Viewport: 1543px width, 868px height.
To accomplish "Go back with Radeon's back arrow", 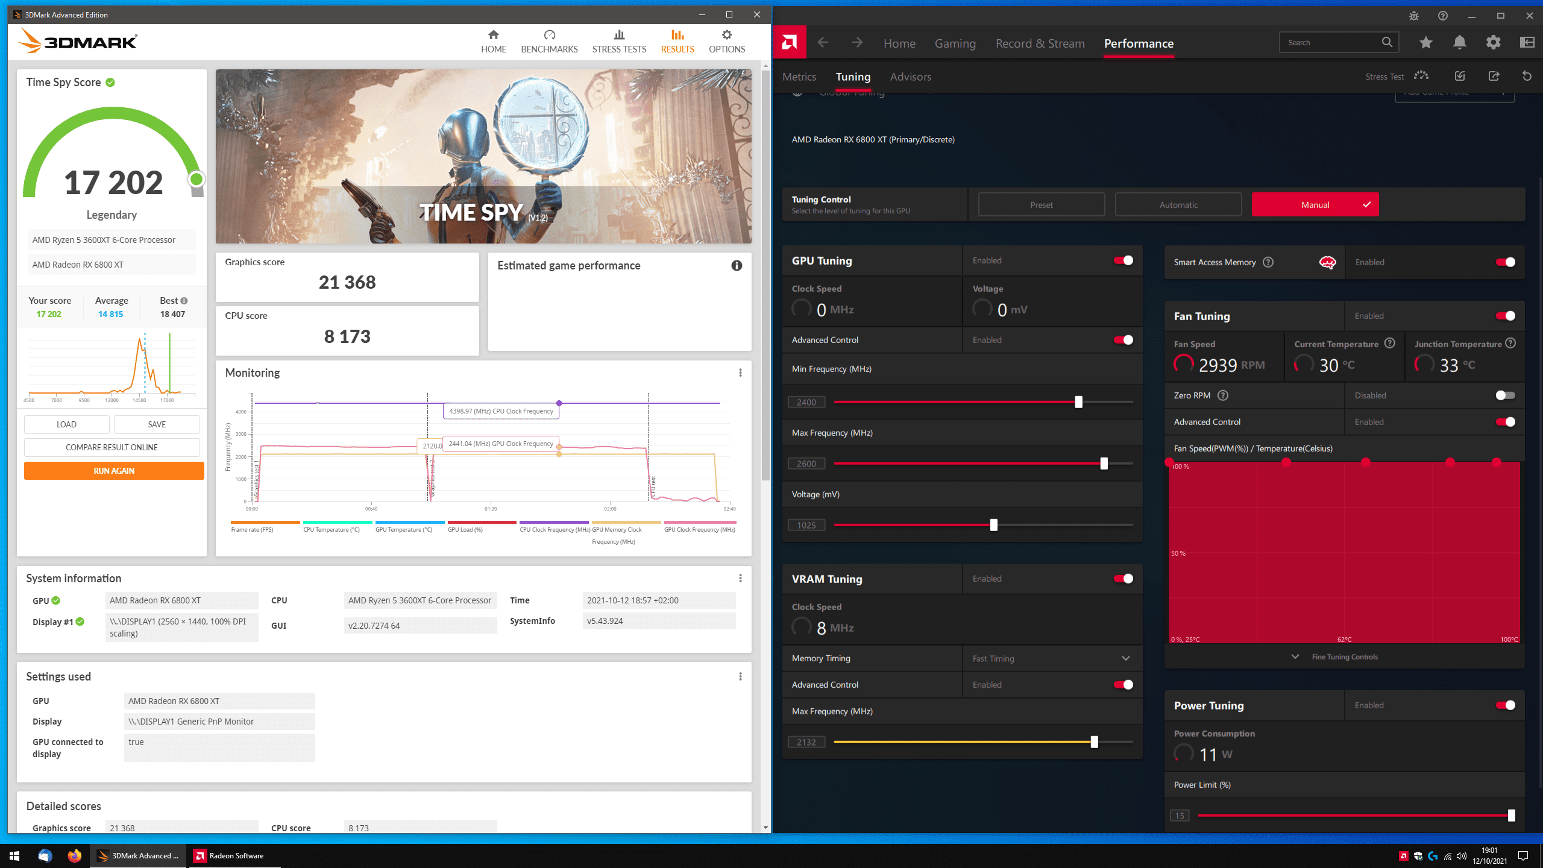I will point(823,42).
